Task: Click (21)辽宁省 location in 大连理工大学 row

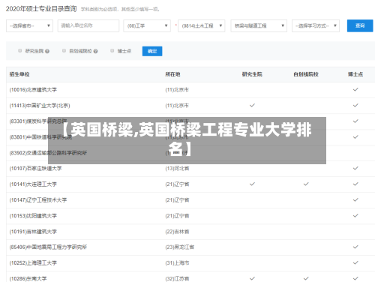Action: click(x=177, y=184)
